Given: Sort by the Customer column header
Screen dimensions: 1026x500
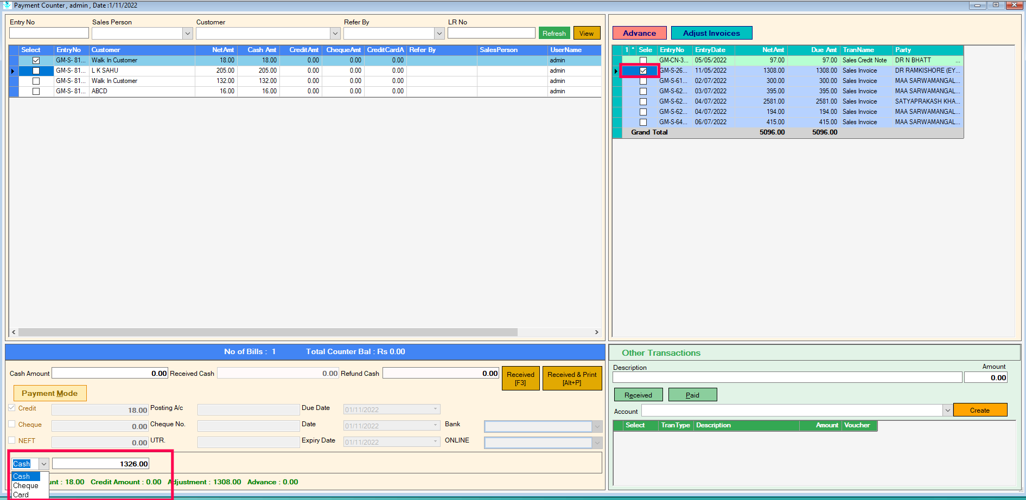Looking at the screenshot, I should click(142, 50).
